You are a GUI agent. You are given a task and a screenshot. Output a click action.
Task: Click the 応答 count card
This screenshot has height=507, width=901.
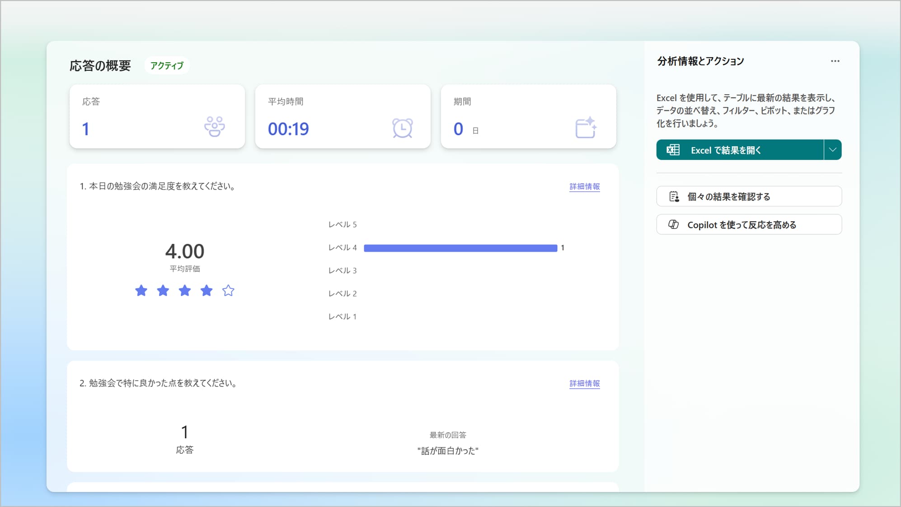157,116
